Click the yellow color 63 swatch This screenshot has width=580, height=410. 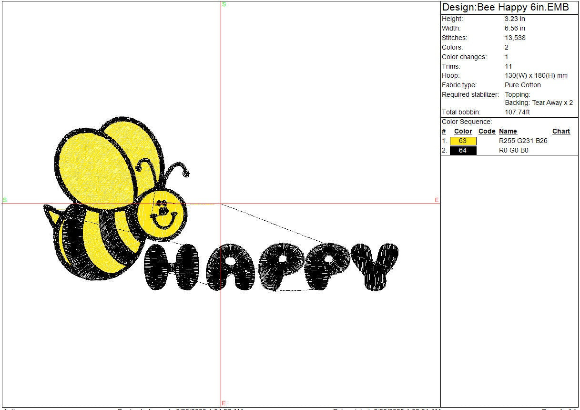pos(463,141)
